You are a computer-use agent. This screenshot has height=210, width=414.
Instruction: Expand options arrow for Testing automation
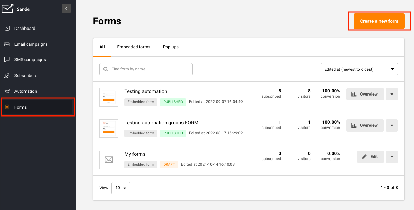click(x=392, y=94)
